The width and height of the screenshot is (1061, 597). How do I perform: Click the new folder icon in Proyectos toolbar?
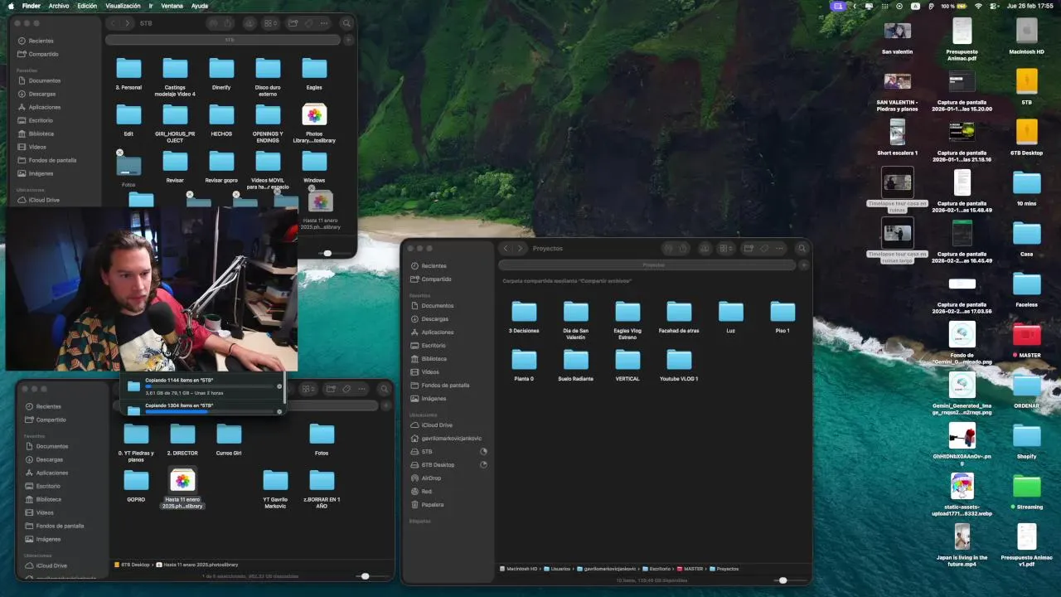click(x=748, y=248)
